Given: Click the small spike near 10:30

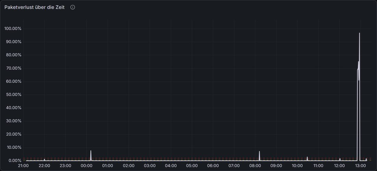Looking at the screenshot, I should coord(307,159).
